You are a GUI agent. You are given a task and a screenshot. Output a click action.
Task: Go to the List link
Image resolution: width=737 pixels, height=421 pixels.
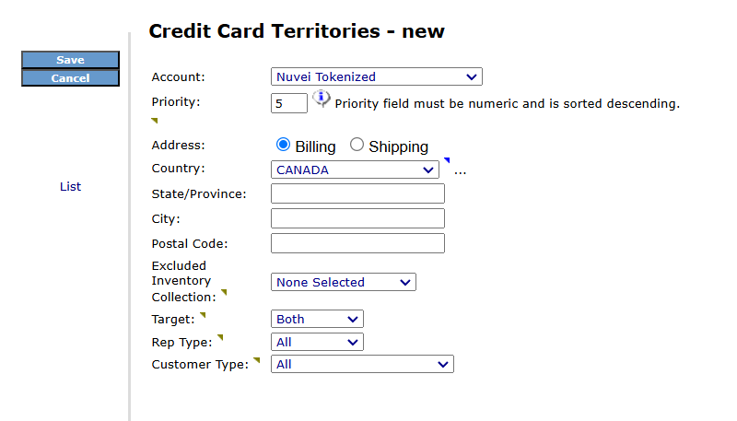point(70,187)
